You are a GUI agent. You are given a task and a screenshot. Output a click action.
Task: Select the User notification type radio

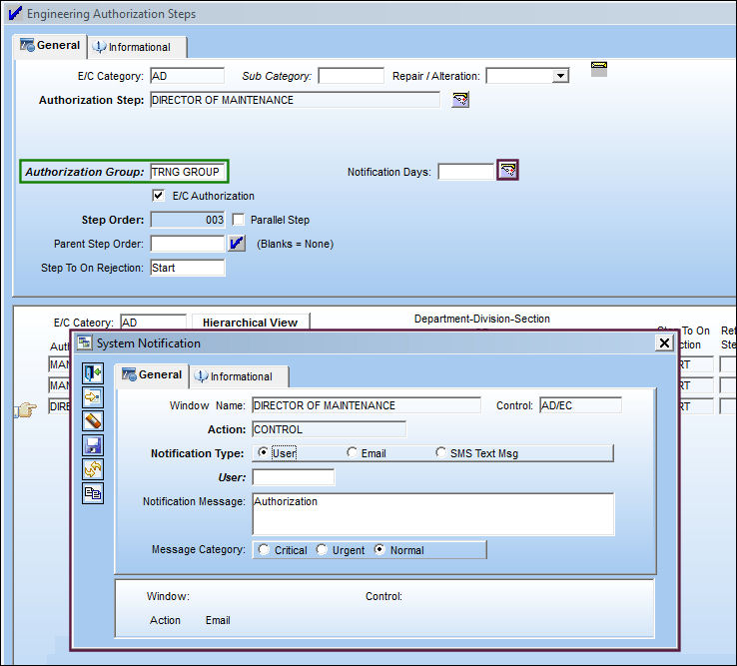[x=264, y=452]
